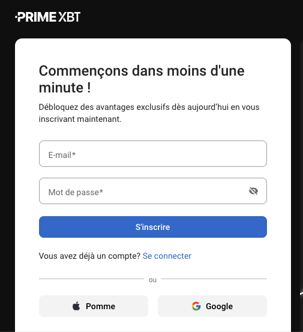Sign up with the Pomme button
Viewport: 303px width, 332px height.
[x=94, y=306]
